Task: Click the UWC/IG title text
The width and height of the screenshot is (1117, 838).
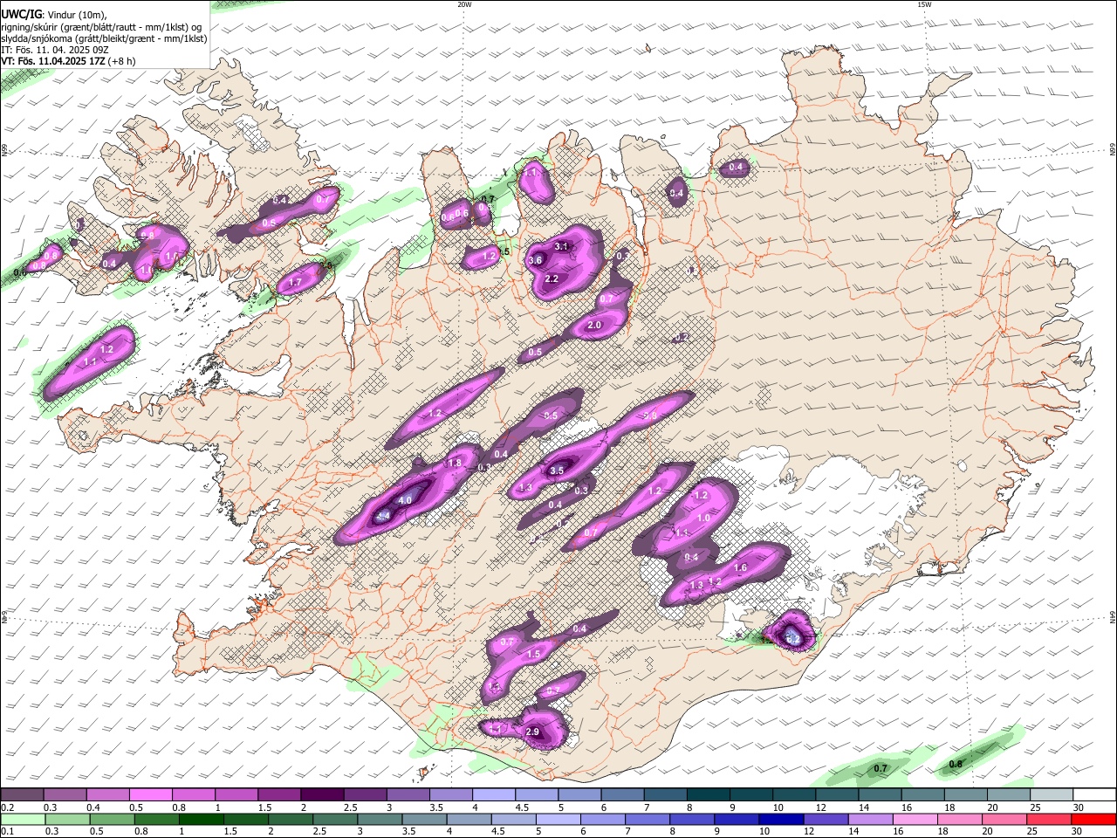Action: coord(22,15)
